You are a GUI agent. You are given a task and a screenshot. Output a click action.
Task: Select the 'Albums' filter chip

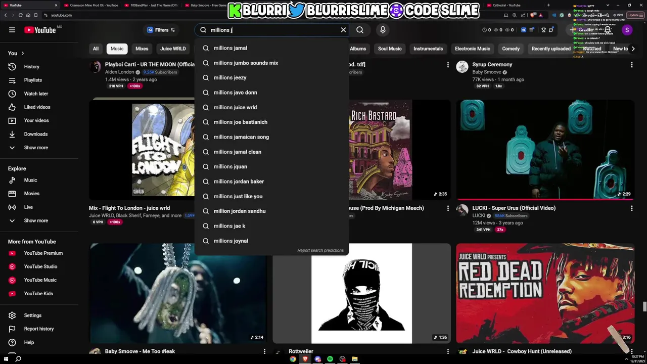358,49
